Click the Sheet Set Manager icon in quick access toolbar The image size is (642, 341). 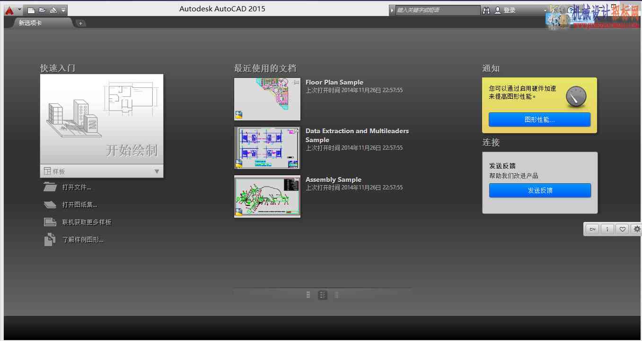53,10
